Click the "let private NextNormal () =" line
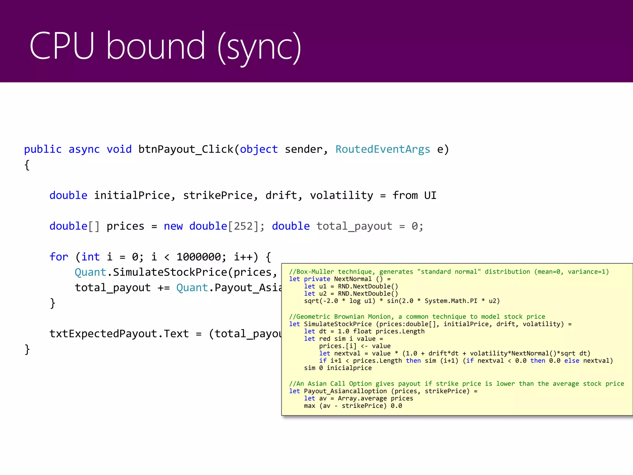Image resolution: width=633 pixels, height=475 pixels. (340, 279)
